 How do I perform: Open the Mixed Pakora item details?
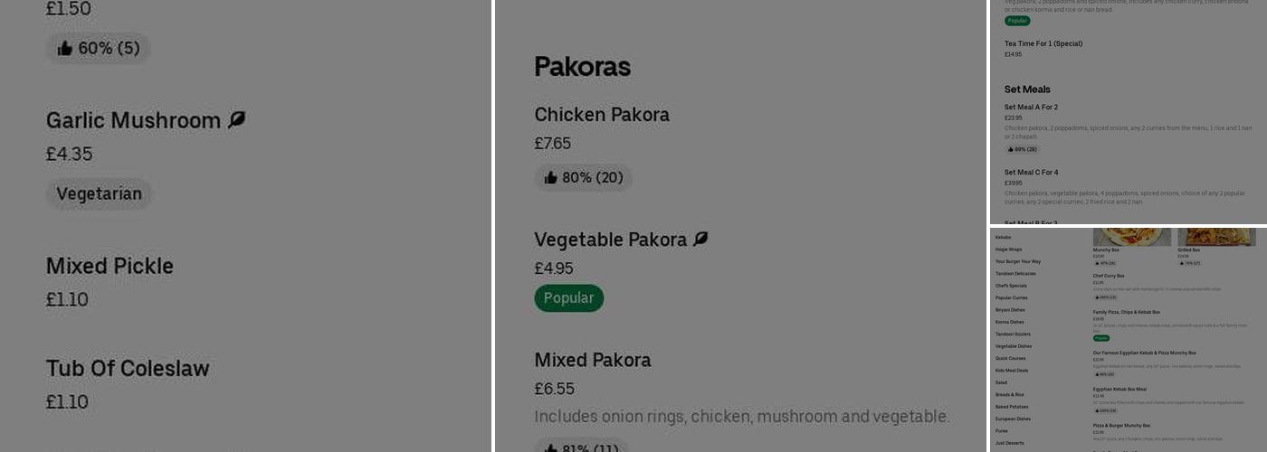coord(592,360)
